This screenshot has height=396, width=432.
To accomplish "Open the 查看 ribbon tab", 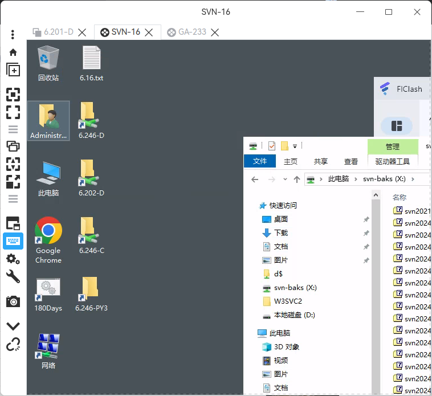I will coord(351,161).
